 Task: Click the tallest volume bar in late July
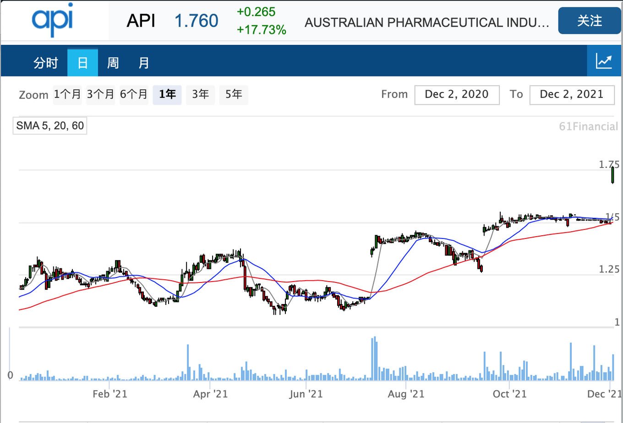point(375,358)
